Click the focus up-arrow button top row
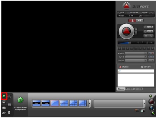The image size is (156, 118). pyautogui.click(x=151, y=27)
